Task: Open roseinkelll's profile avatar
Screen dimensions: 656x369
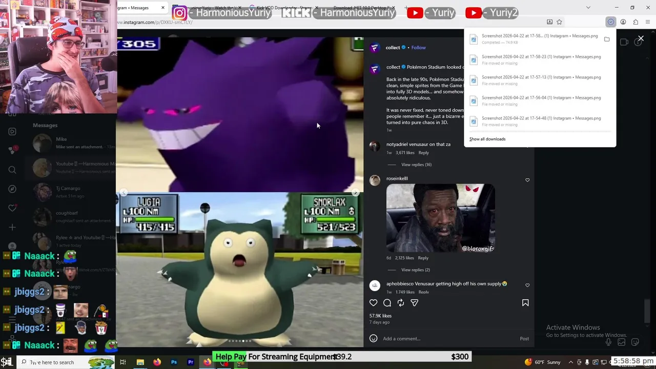Action: click(x=375, y=180)
